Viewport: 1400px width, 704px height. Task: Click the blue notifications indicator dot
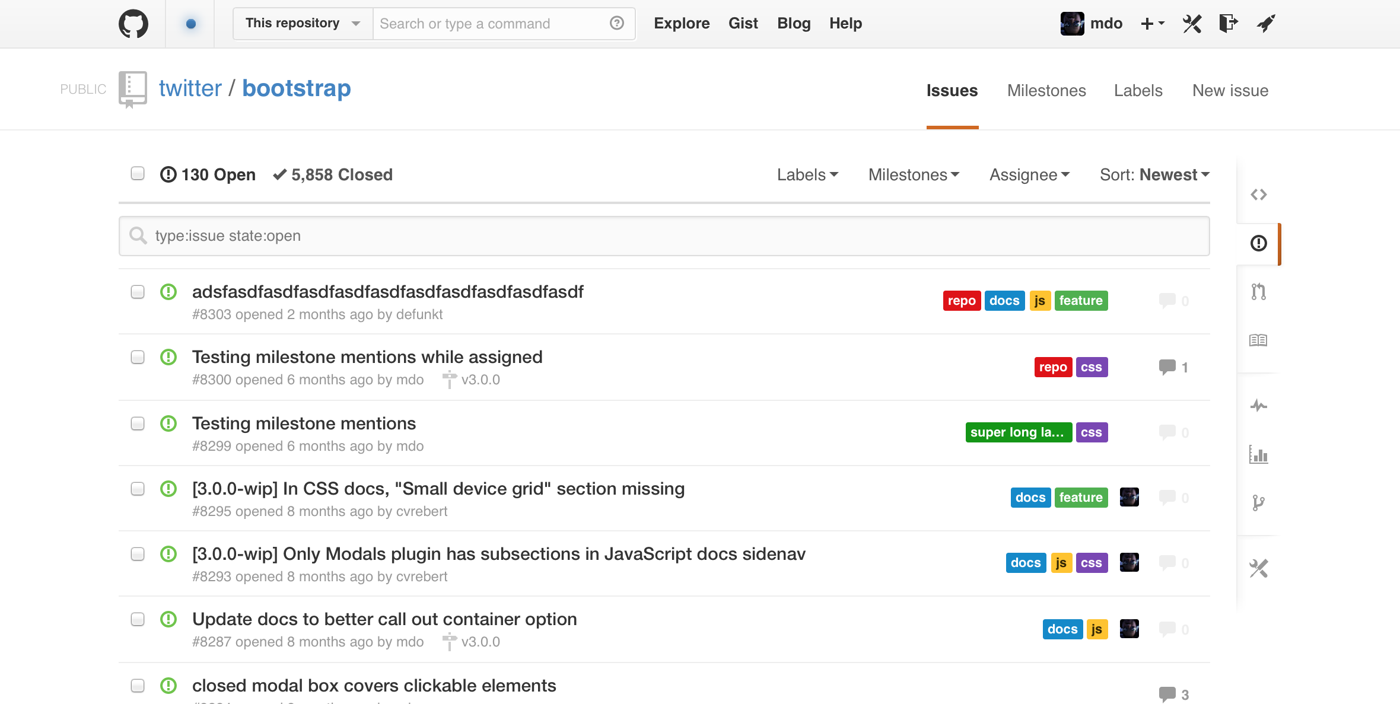point(190,24)
